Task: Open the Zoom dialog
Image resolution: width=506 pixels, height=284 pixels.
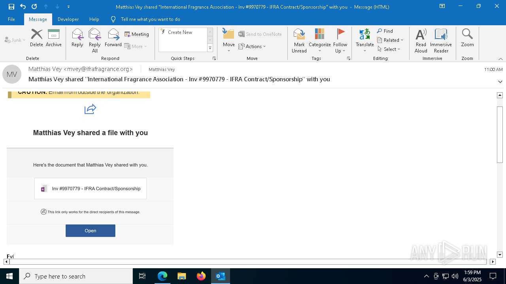Action: coord(467,38)
